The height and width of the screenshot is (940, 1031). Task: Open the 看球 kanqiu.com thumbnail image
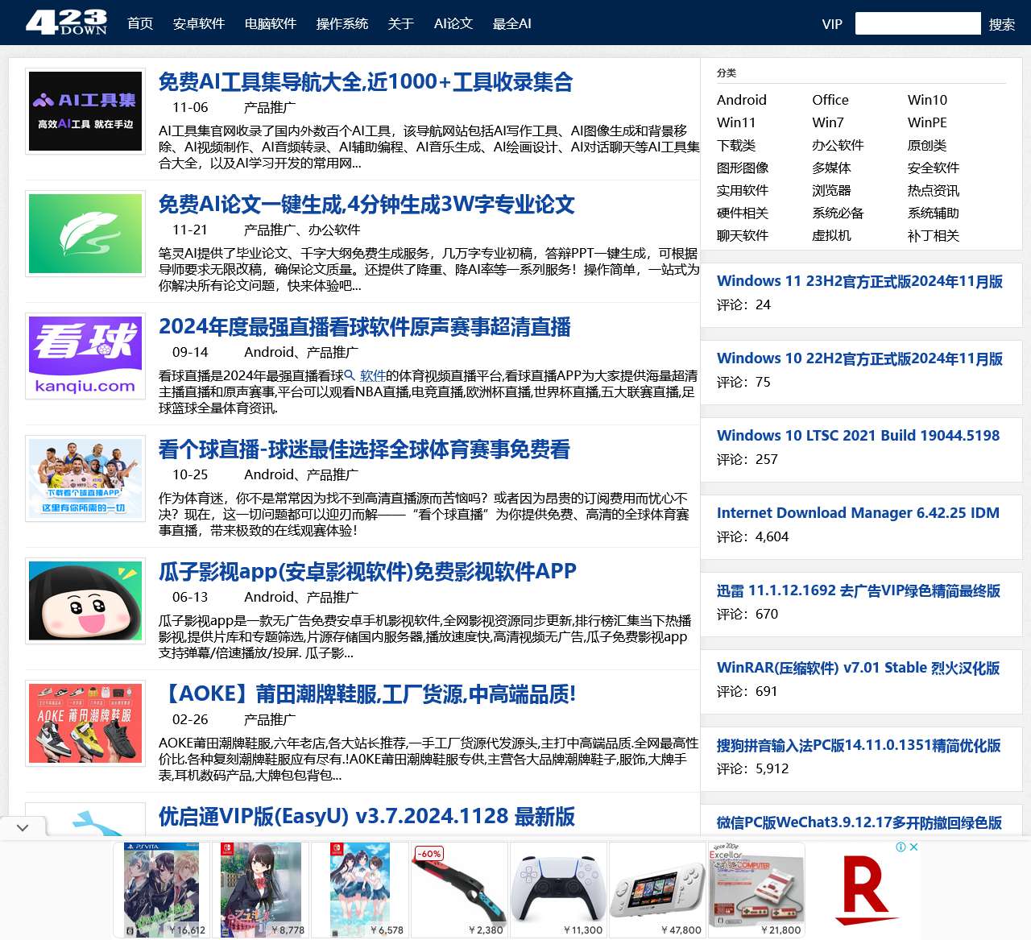(85, 356)
